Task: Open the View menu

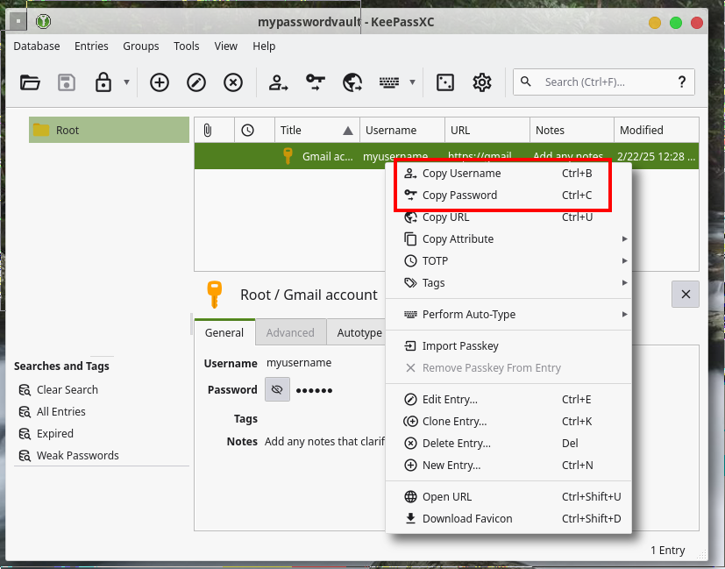Action: click(x=225, y=46)
